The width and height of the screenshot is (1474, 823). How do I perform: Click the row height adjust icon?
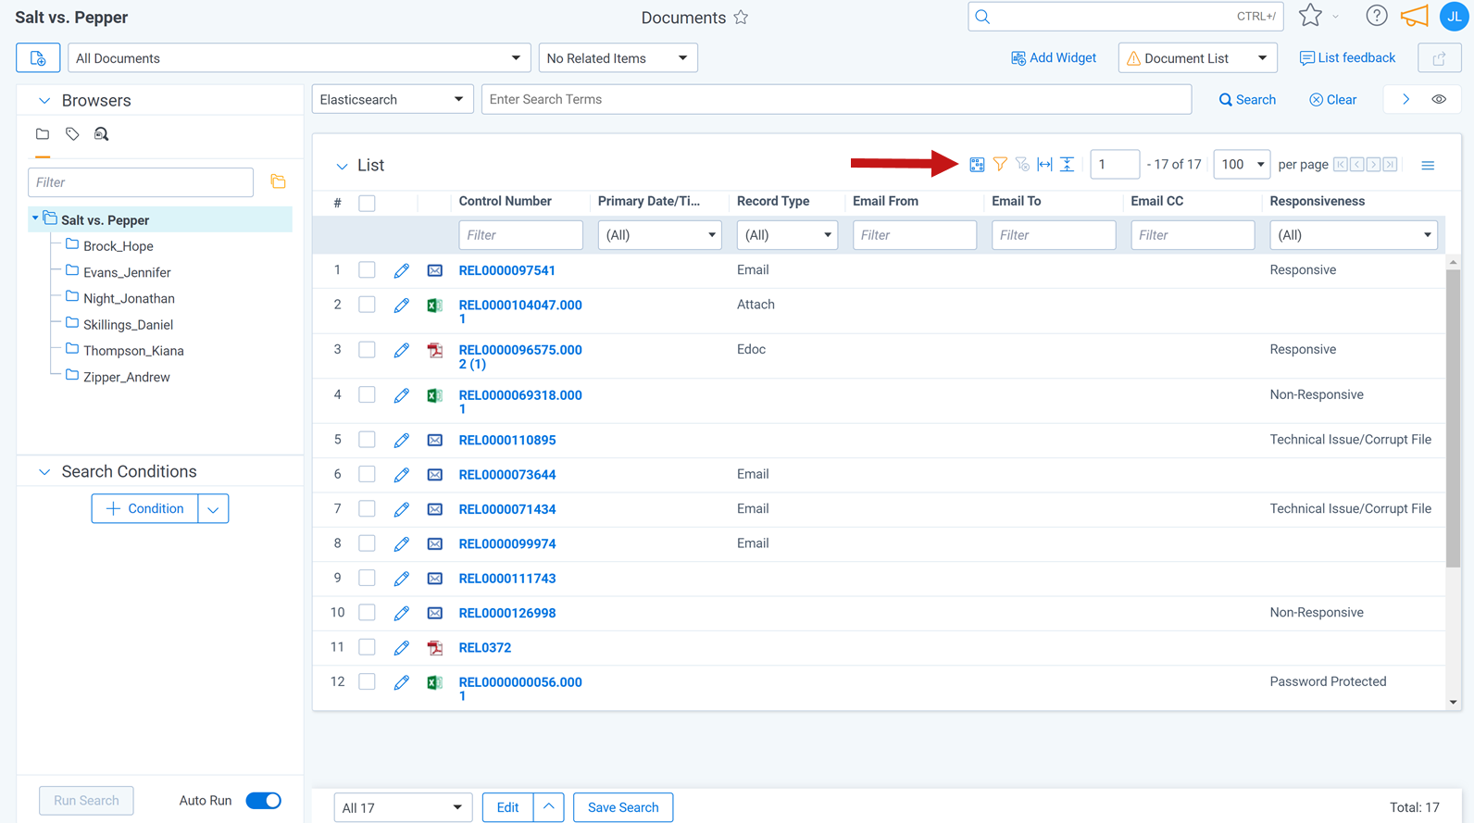point(1067,165)
